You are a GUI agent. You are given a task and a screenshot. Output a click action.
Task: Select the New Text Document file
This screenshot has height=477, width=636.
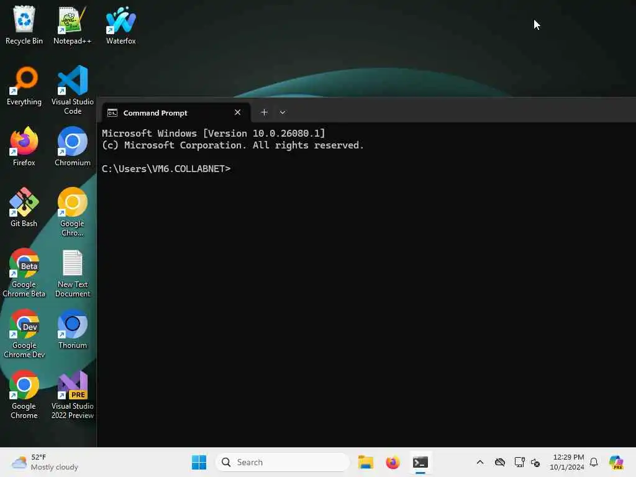click(73, 273)
